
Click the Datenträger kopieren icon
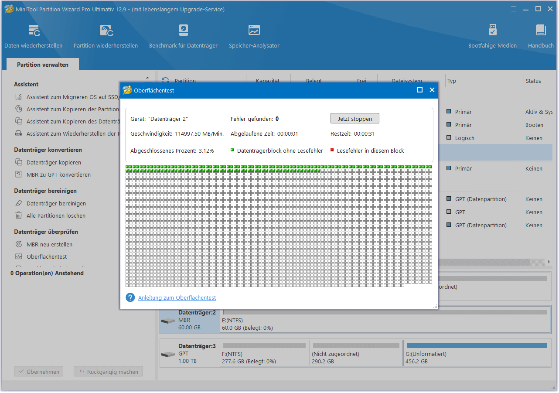pyautogui.click(x=19, y=162)
